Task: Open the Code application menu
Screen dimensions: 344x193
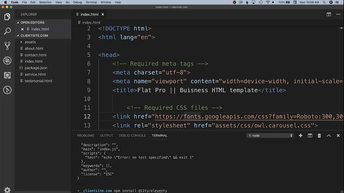Action: coord(15,2)
